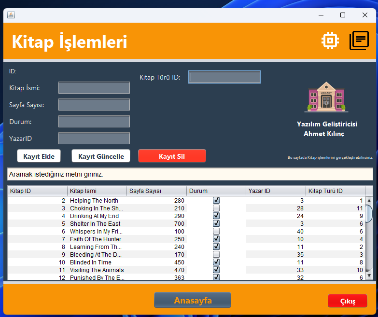The image size is (378, 317).
Task: Exit using the Çıkış button
Action: tap(348, 301)
